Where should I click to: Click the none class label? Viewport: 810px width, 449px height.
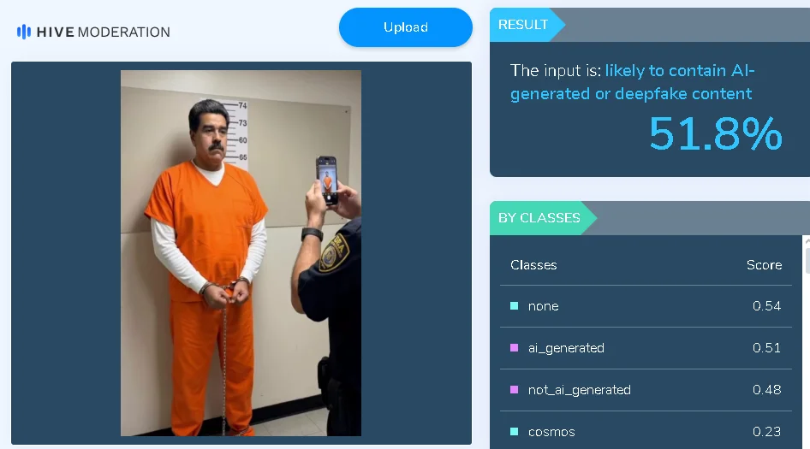point(543,306)
